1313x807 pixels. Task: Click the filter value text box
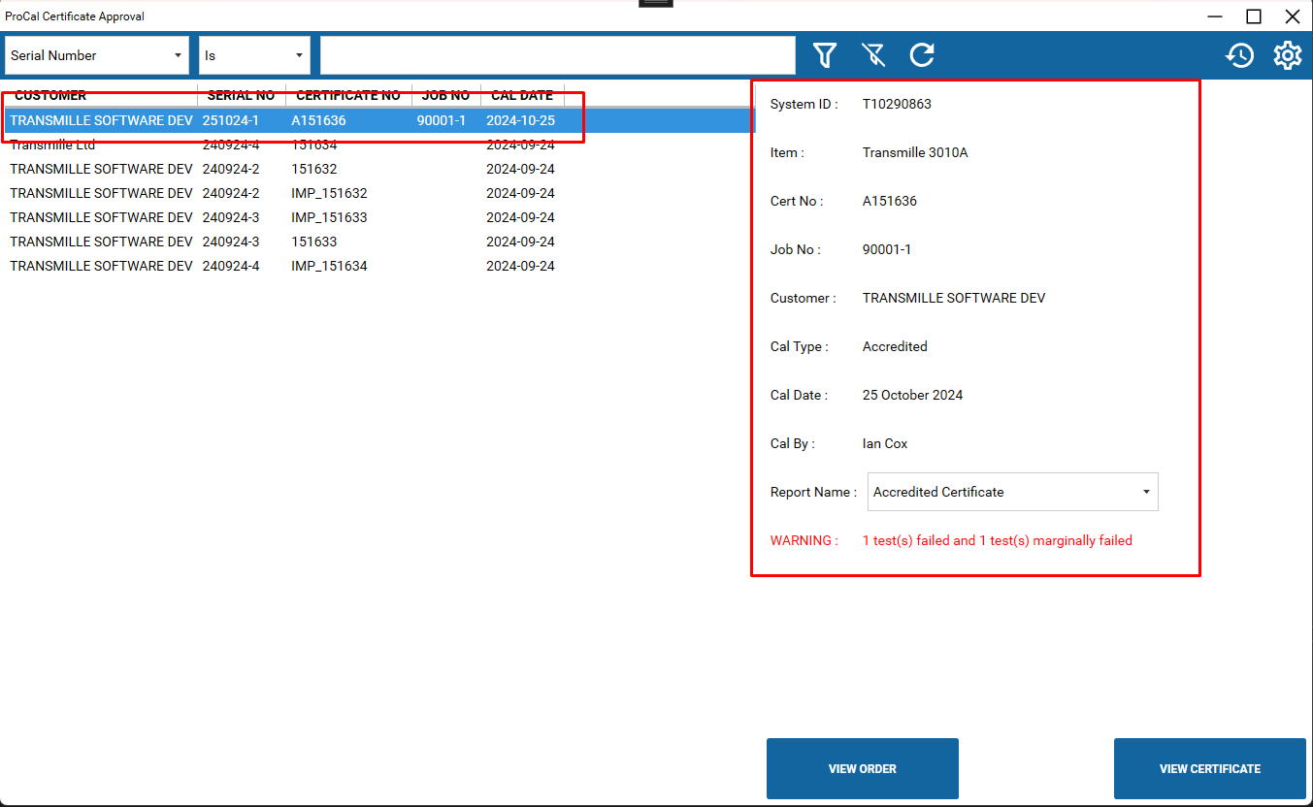558,55
